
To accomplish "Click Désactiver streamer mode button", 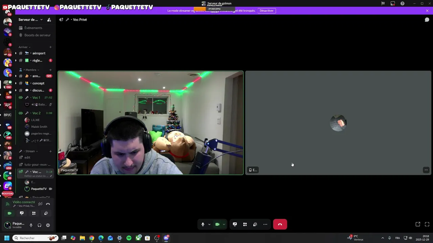I will click(x=267, y=11).
